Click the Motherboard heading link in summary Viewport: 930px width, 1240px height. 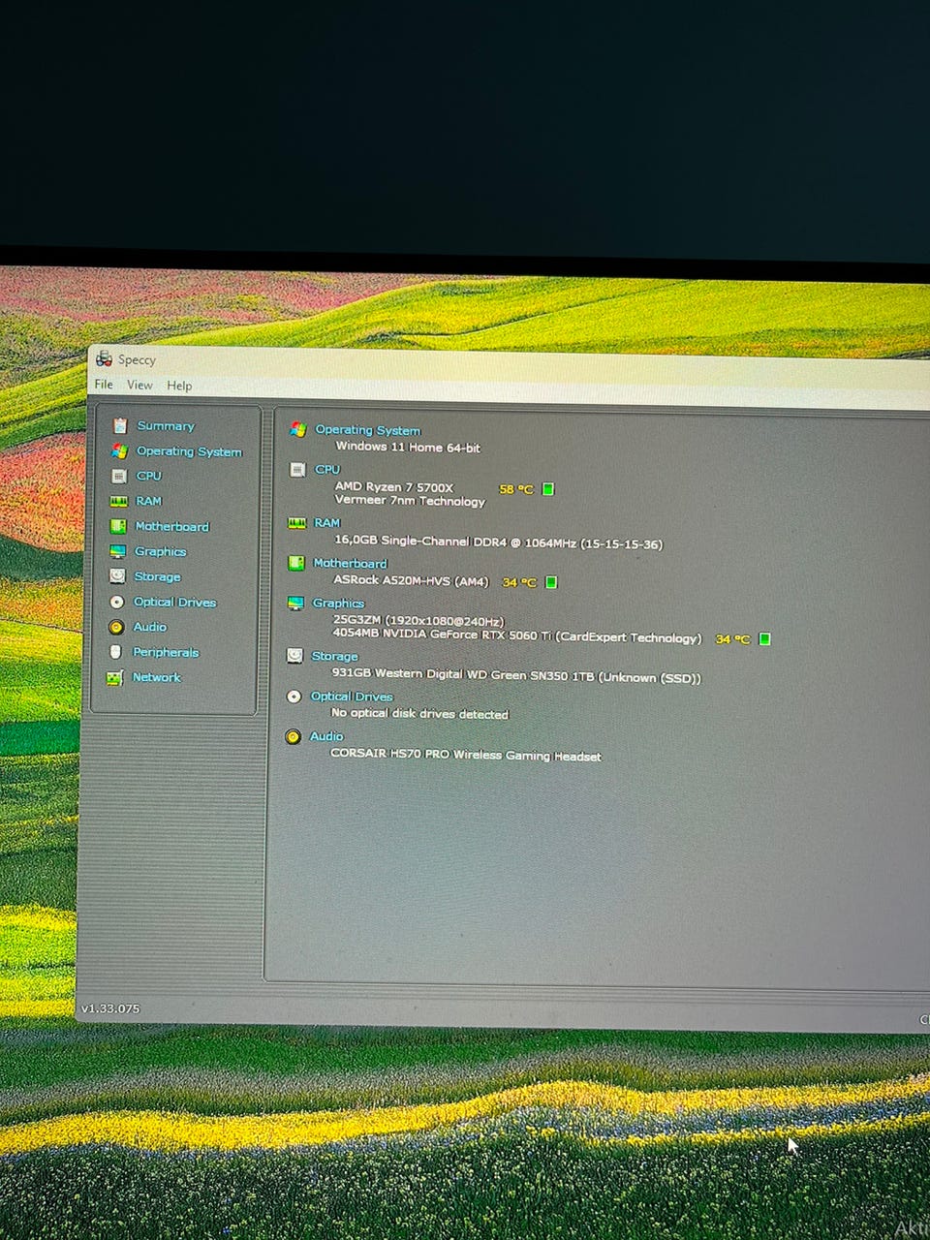(350, 563)
